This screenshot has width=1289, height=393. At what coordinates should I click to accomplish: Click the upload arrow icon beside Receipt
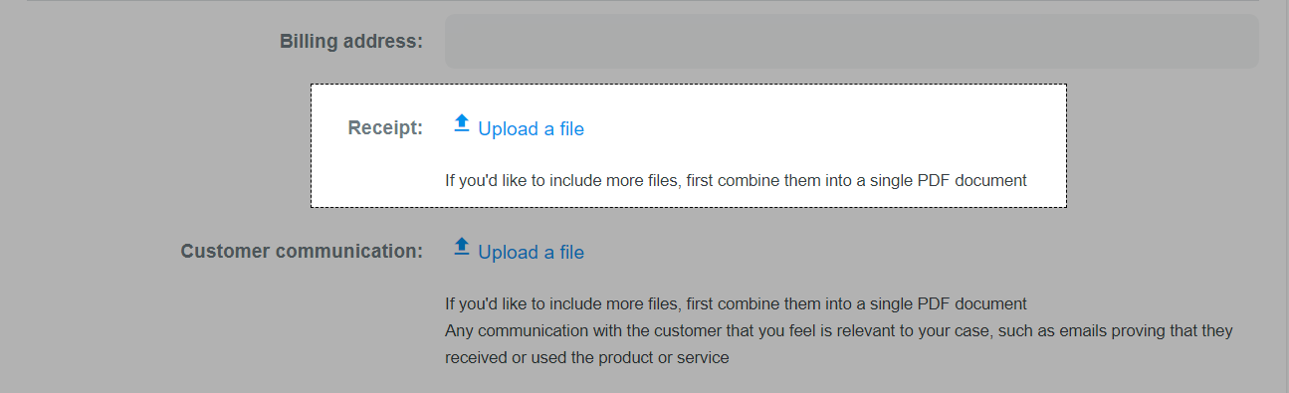pyautogui.click(x=461, y=123)
